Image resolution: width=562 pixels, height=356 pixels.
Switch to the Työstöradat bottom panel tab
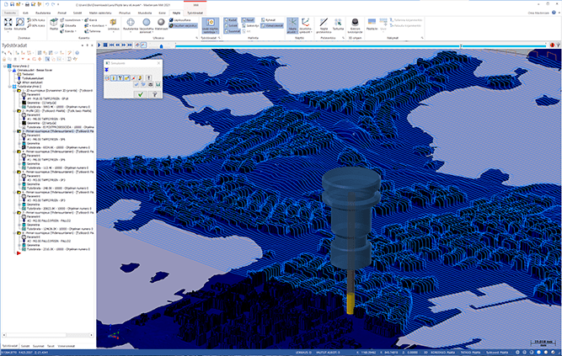[10, 347]
